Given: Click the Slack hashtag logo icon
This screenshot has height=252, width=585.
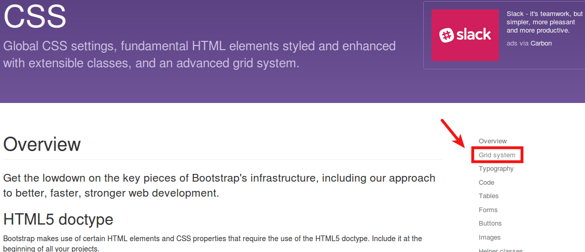Looking at the screenshot, I should pos(447,35).
